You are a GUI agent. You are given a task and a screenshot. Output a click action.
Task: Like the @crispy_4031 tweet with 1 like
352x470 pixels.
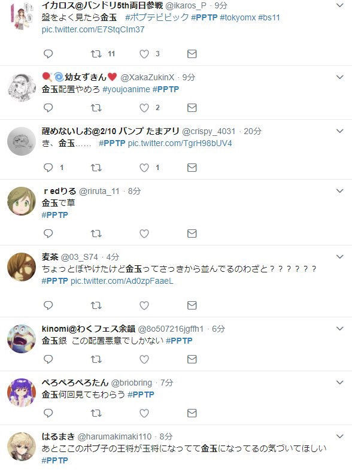pos(144,168)
